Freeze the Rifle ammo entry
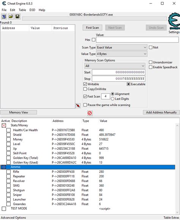 tap(9, 172)
